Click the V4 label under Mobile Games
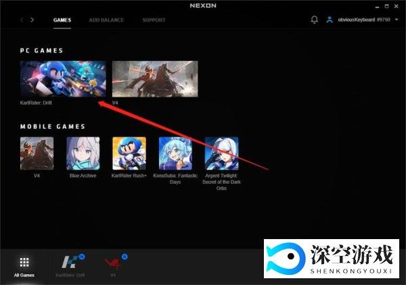Image resolution: width=406 pixels, height=285 pixels. click(x=37, y=176)
